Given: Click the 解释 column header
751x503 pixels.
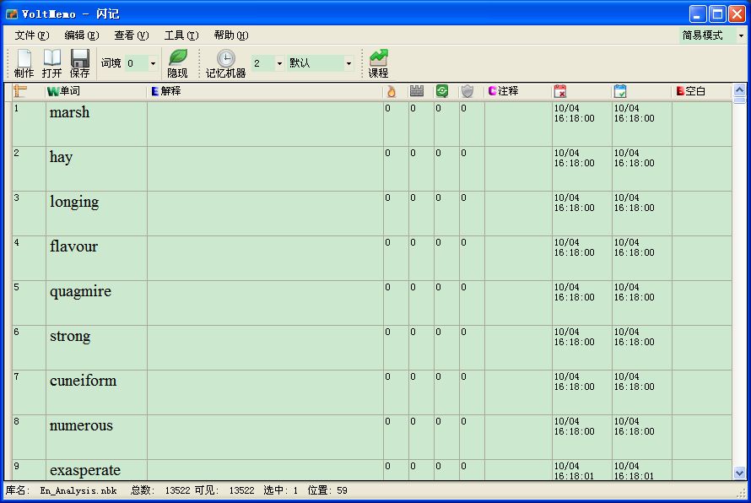Looking at the screenshot, I should coord(265,91).
